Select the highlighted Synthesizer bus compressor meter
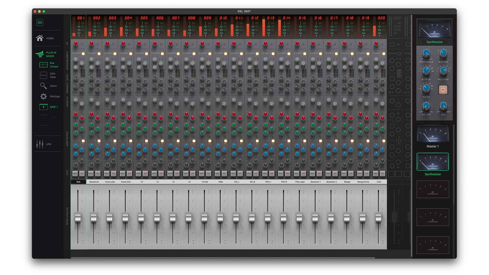Screen dimensions: 489x275 433,162
